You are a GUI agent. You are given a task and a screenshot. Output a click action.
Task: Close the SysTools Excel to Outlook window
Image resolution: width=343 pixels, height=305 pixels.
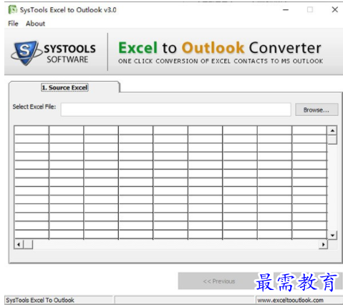[334, 10]
